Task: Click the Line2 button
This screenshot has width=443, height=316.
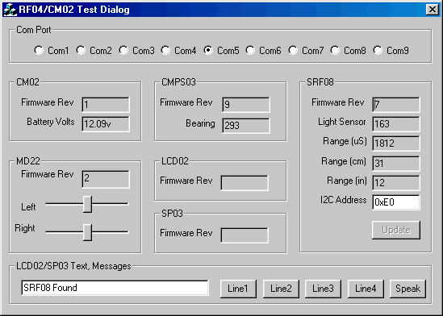Action: 281,289
